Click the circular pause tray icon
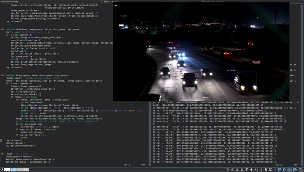Screen dimensions: 304x172 pos(232,170)
